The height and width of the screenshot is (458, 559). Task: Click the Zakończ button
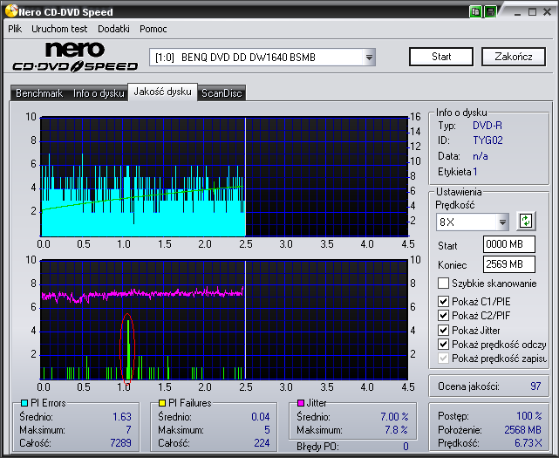point(514,57)
